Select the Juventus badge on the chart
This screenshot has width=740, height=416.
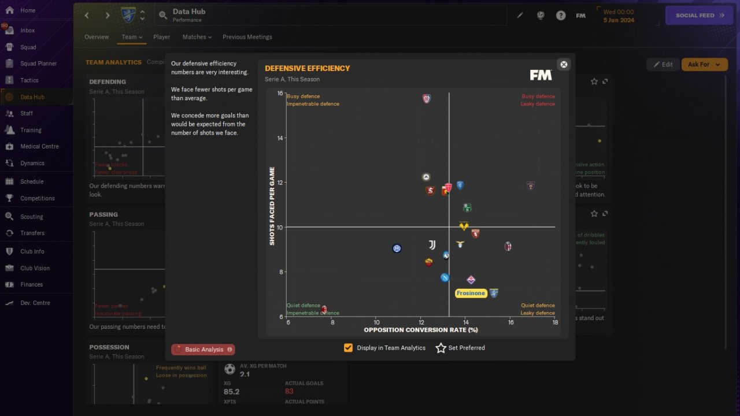pos(432,245)
